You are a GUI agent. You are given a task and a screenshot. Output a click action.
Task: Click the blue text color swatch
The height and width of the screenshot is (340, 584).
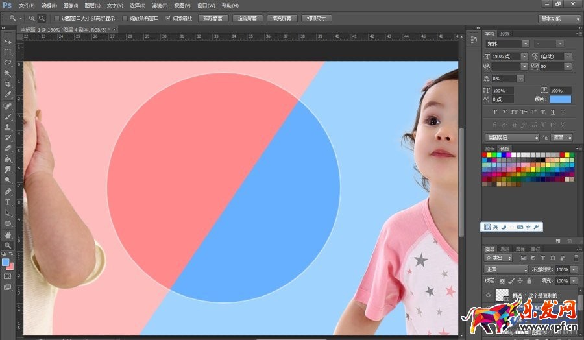[x=560, y=99]
